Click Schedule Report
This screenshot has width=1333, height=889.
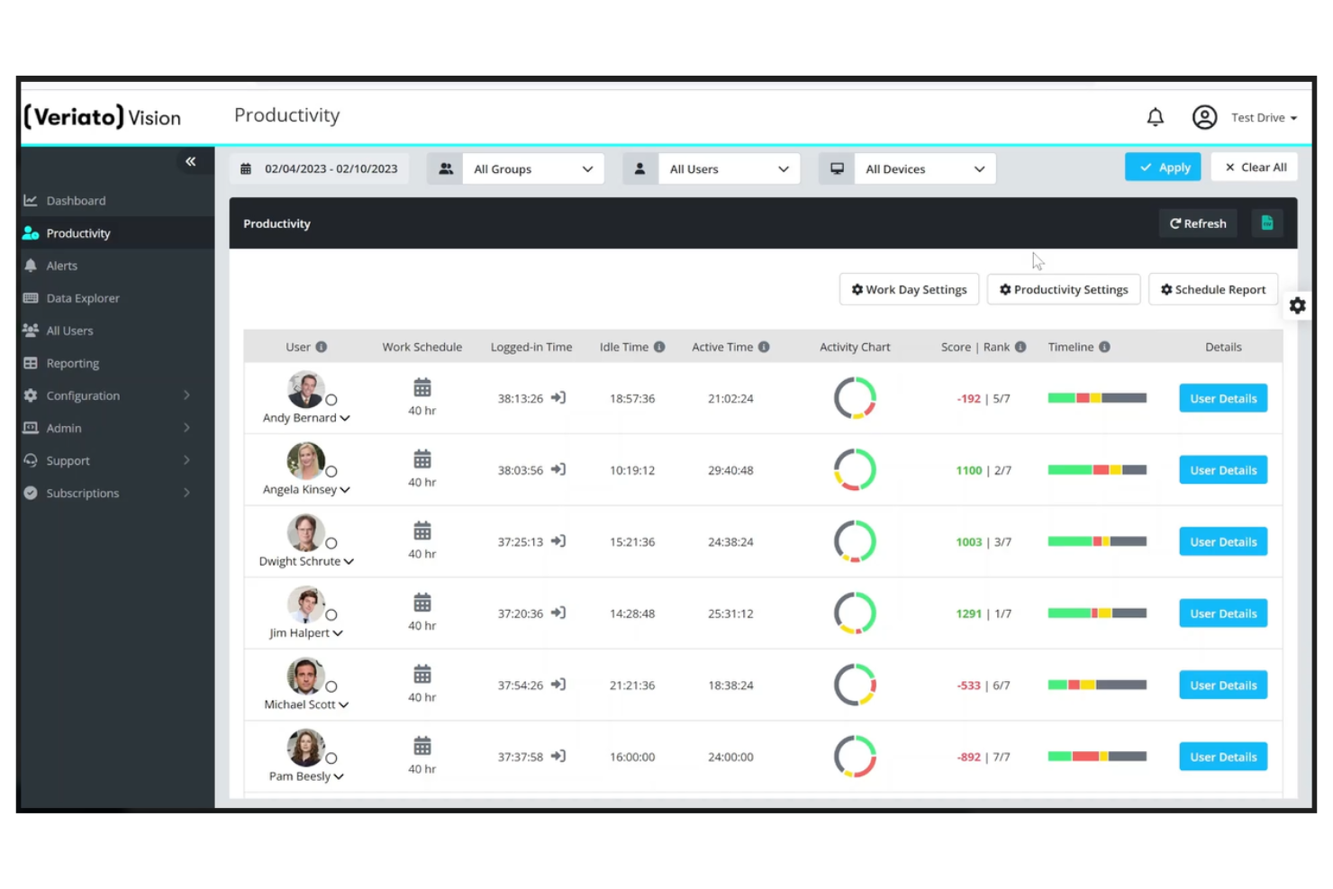pyautogui.click(x=1213, y=289)
